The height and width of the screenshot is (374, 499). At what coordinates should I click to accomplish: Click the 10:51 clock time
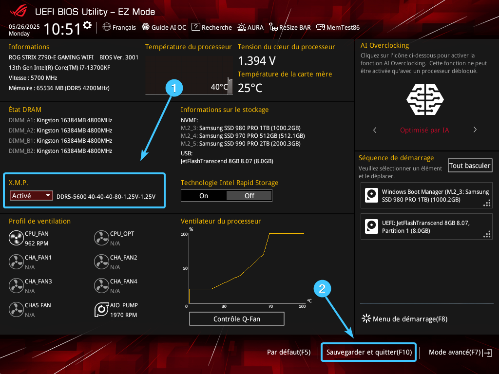(62, 29)
